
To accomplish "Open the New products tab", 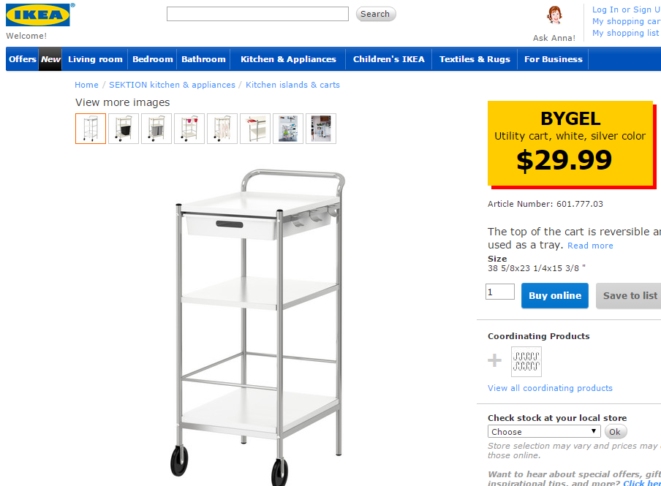I will click(50, 59).
